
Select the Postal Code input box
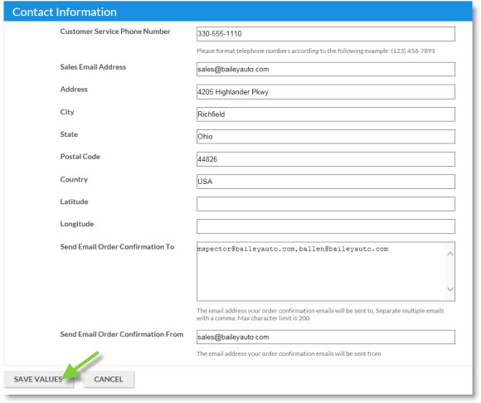[325, 159]
